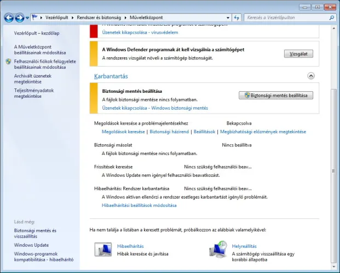This screenshot has height=273, width=340.
Task: Click the Action Center flag icon in address bar
Action: tap(34, 17)
